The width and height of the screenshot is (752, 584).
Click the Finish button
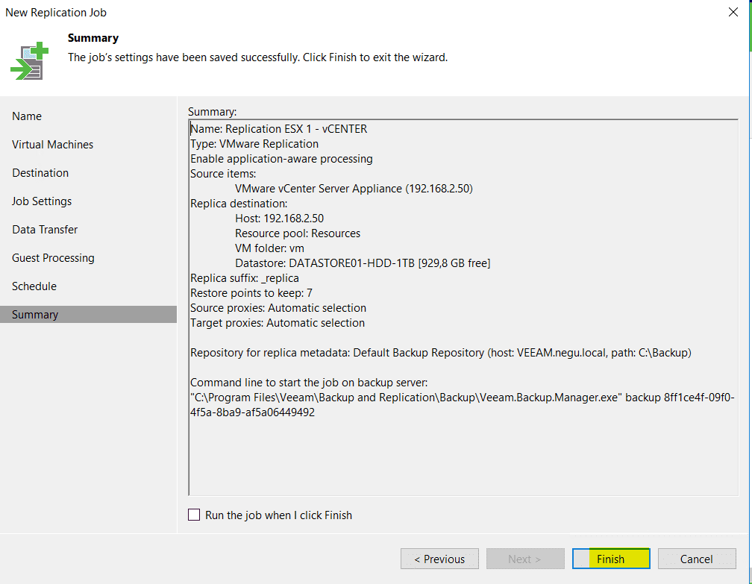click(x=610, y=559)
